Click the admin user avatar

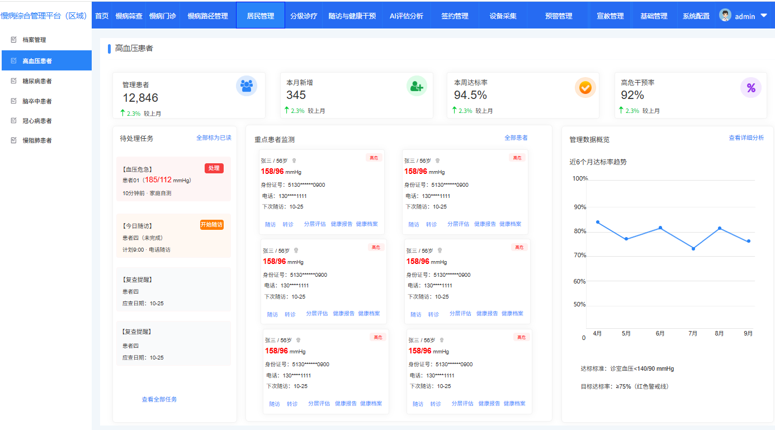tap(725, 16)
